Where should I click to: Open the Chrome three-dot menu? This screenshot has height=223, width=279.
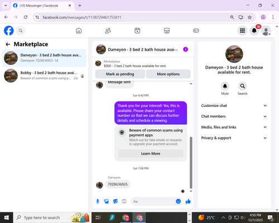(x=273, y=17)
